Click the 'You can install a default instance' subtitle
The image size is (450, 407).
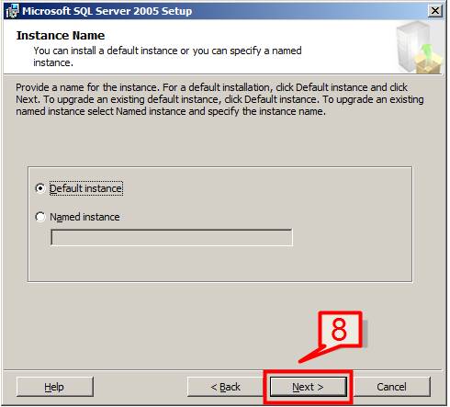point(167,56)
